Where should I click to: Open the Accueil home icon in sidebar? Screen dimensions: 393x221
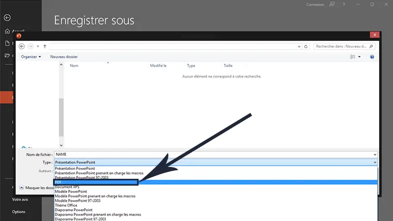coord(7,31)
